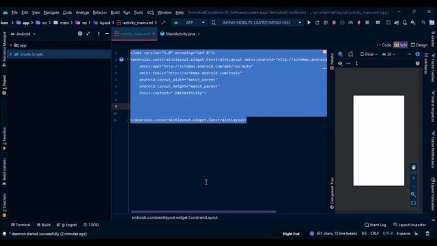
Task: Switch editor to Code view
Action: [384, 45]
